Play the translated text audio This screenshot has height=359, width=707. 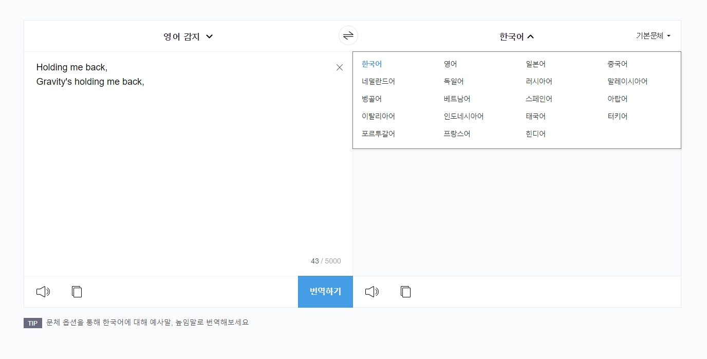point(372,291)
